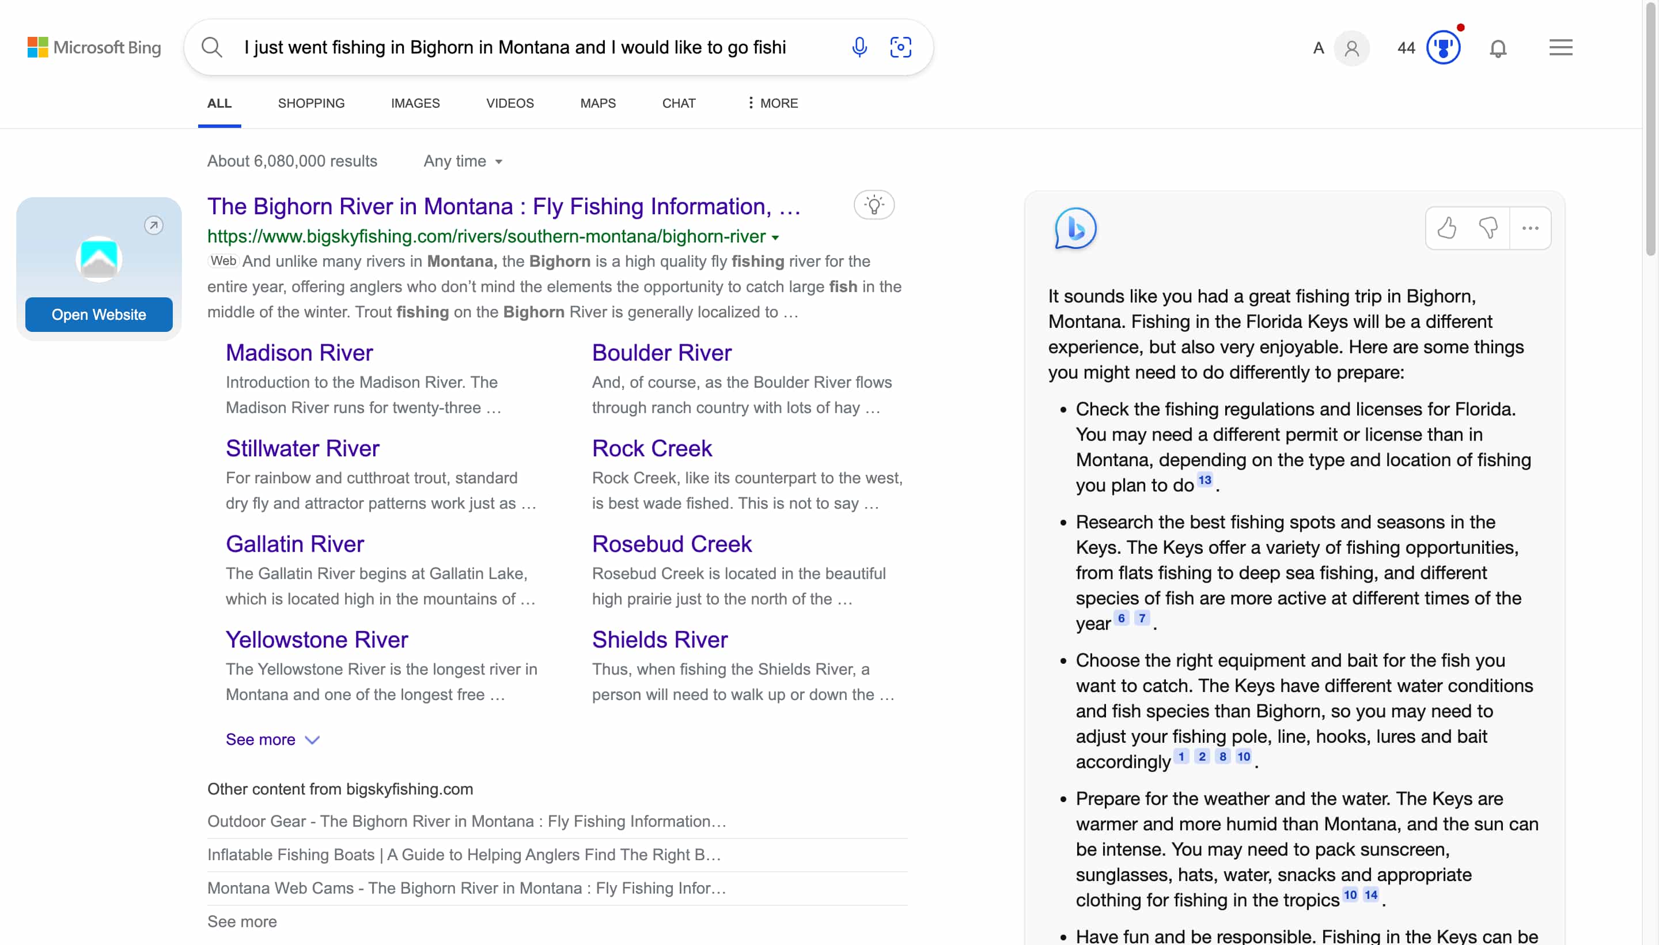The height and width of the screenshot is (945, 1659).
Task: Expand the chevron next to the bigskyfishing URL
Action: (777, 237)
